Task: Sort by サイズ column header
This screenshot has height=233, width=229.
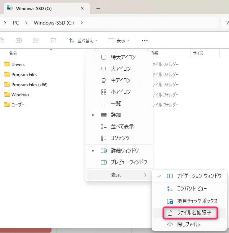Action: tap(198, 53)
